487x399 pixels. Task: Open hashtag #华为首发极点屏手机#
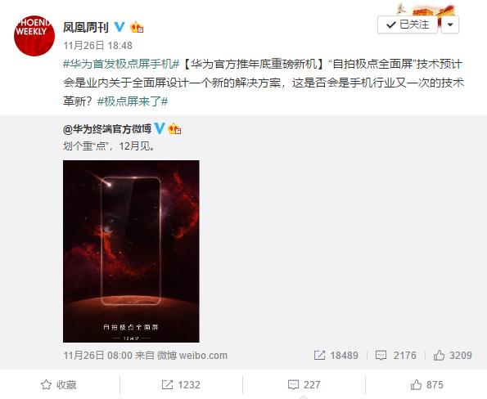coord(121,65)
